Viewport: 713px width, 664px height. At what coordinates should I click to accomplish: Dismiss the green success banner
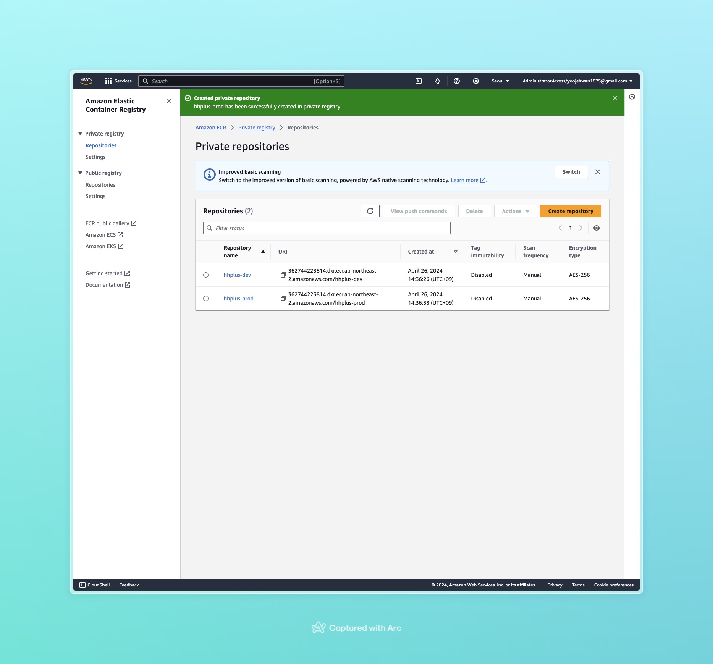[615, 98]
